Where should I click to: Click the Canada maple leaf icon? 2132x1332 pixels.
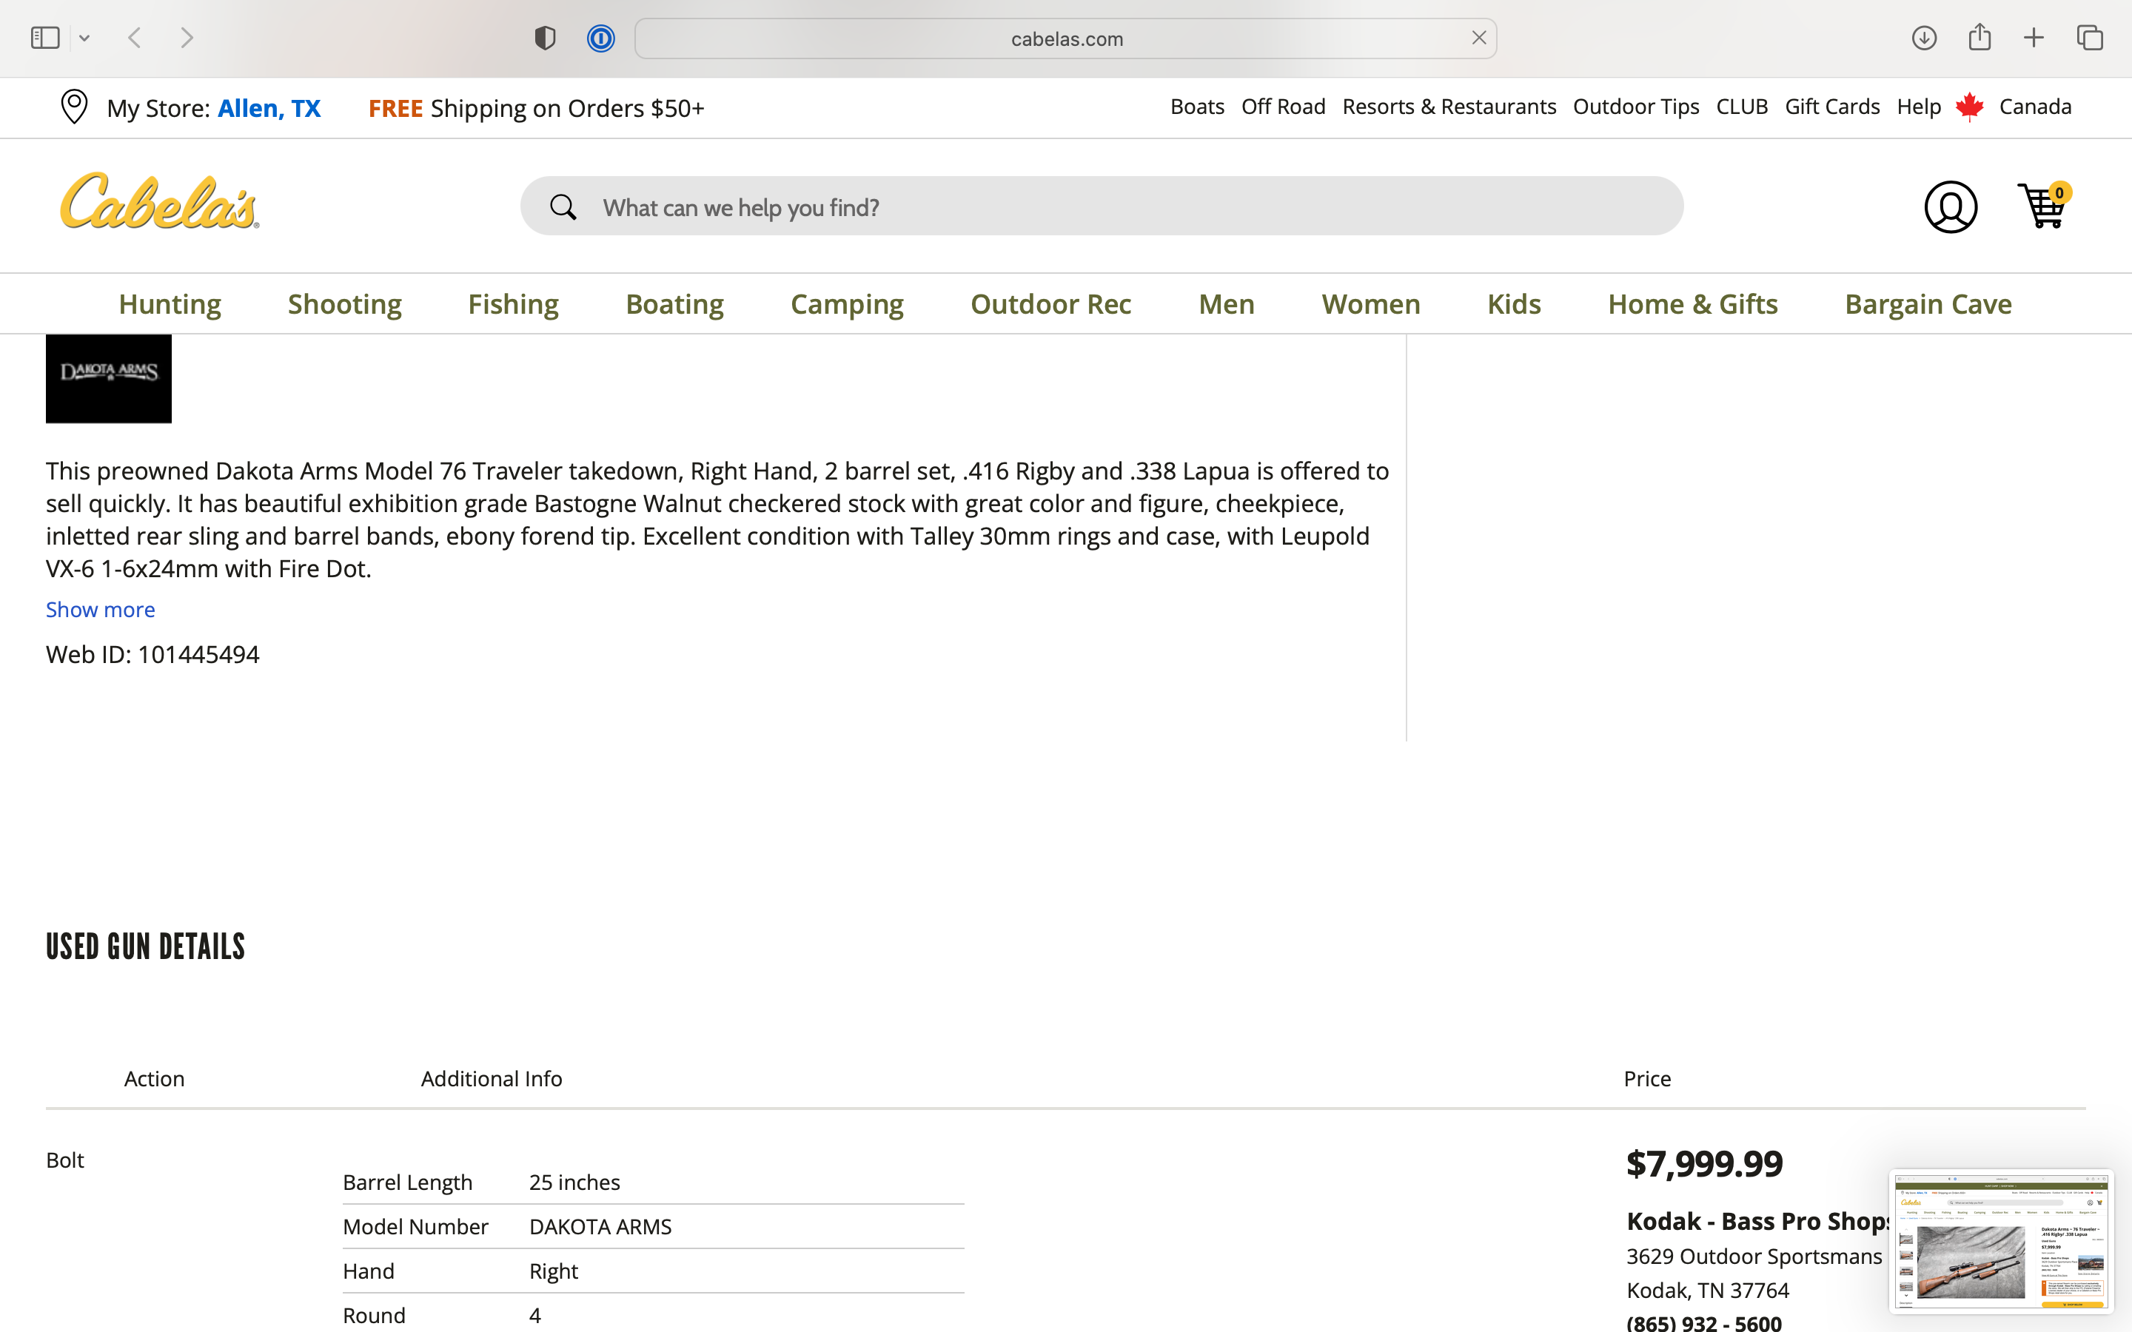[1970, 107]
